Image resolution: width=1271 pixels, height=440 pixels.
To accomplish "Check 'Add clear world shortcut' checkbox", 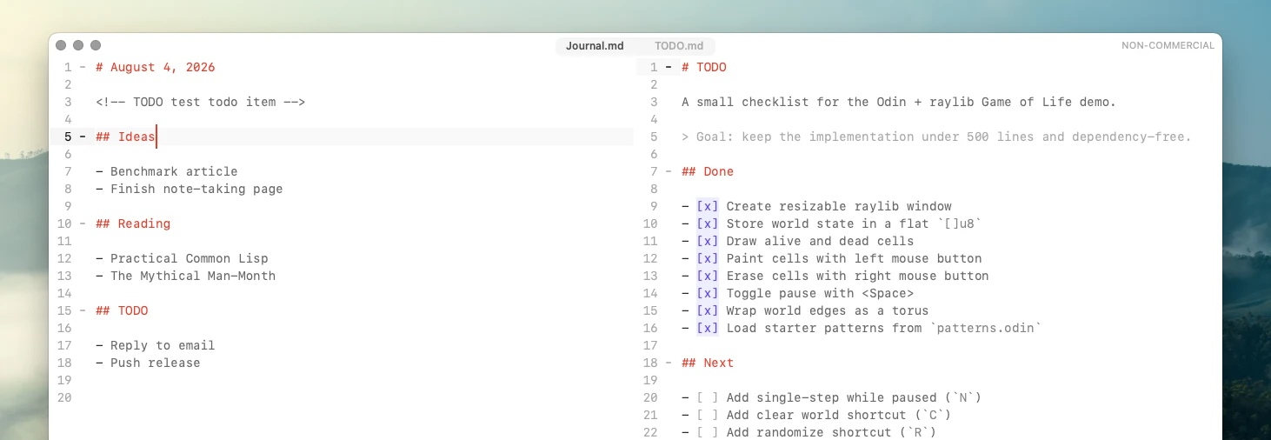I will coord(708,415).
